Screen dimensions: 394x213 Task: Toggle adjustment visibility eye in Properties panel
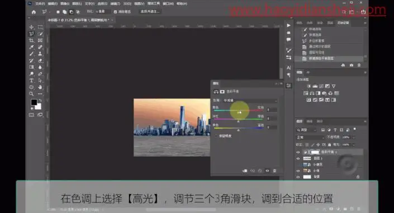coord(267,171)
